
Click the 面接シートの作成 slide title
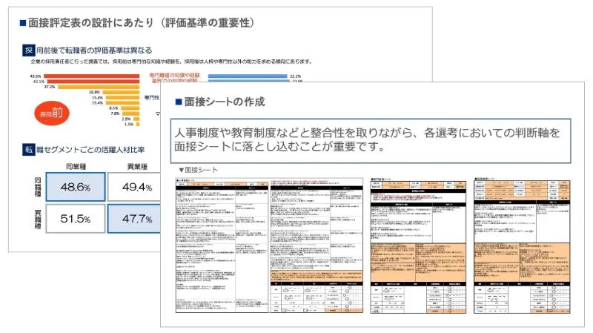coord(224,102)
